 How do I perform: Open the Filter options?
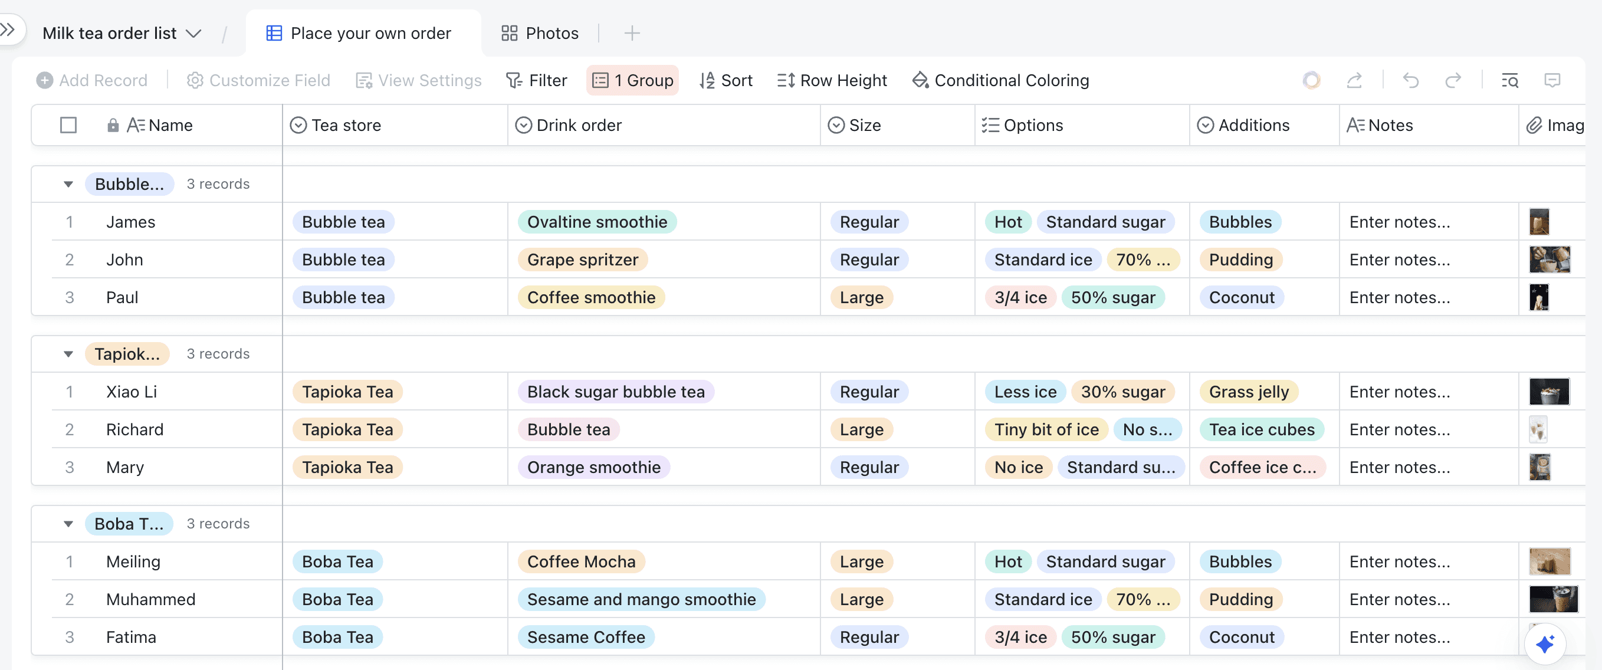[536, 80]
